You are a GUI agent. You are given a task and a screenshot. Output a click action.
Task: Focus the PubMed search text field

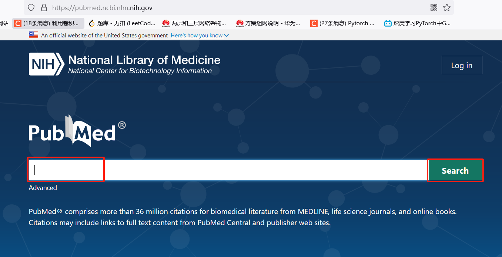click(x=228, y=170)
